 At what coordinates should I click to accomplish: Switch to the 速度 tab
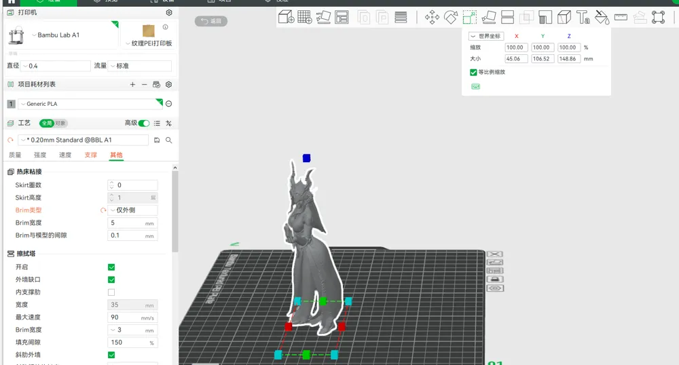click(65, 155)
